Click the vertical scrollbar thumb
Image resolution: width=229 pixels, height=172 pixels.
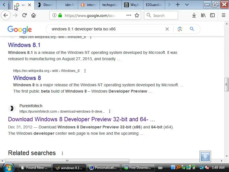(226, 85)
